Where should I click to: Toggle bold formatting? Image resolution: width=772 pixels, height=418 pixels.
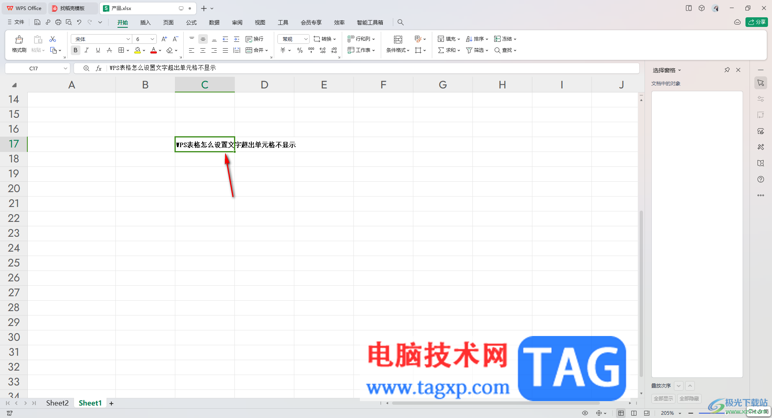point(75,50)
